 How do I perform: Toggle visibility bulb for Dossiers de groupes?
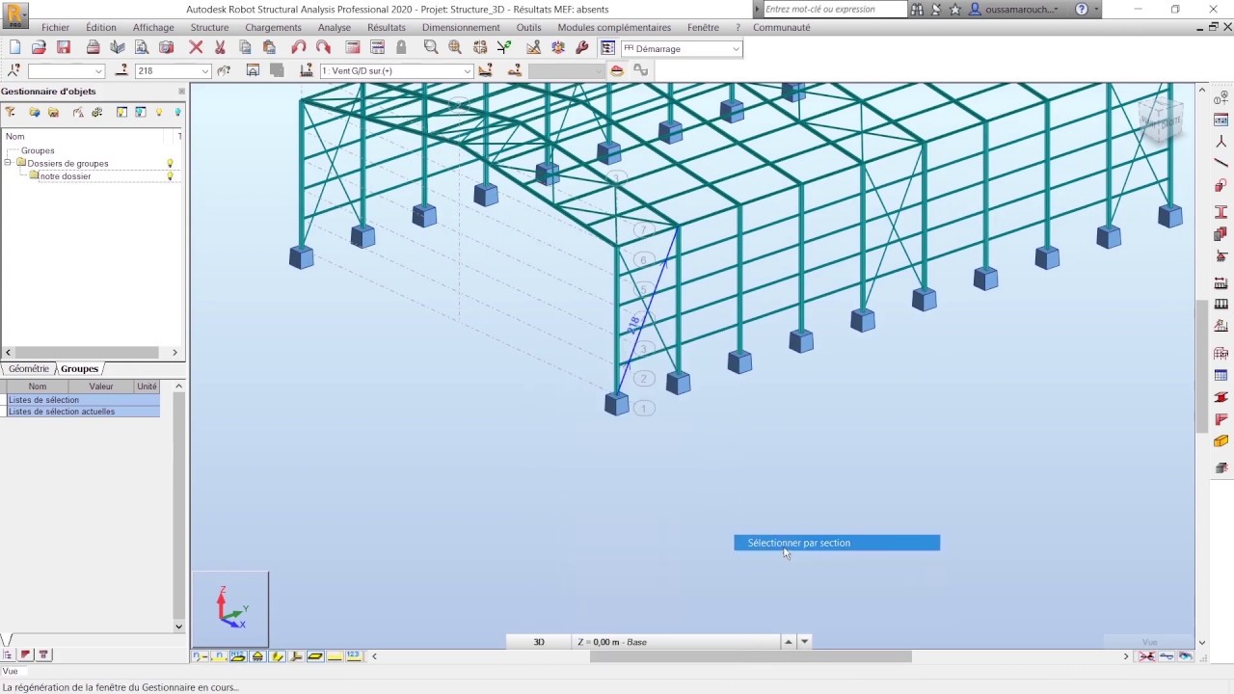(171, 164)
